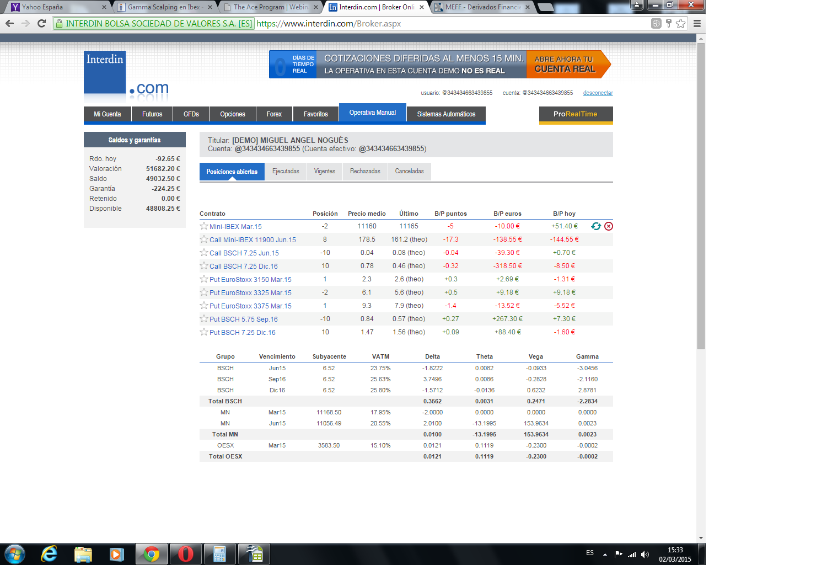Open the Put EuroStoxx 3325 Mar.15 contract link
827x565 pixels.
click(250, 292)
